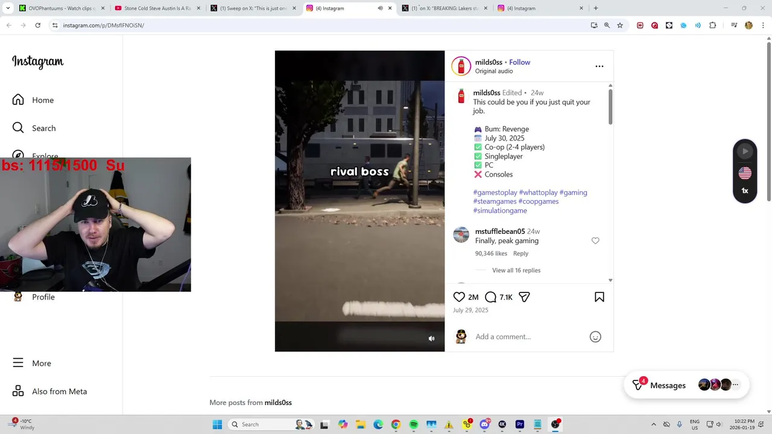Open the #gaming hashtag
The height and width of the screenshot is (434, 772).
573,192
